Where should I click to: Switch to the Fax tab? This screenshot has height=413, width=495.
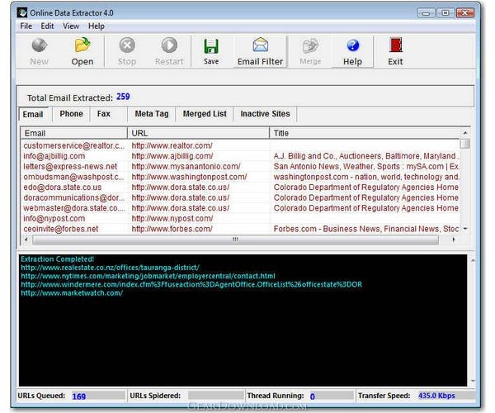pos(104,114)
